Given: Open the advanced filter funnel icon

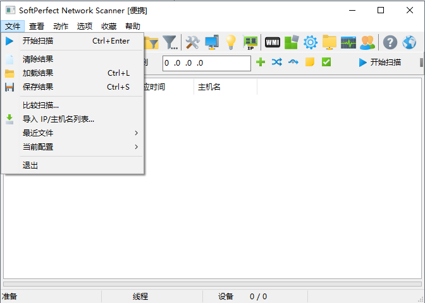Looking at the screenshot, I should (x=170, y=42).
